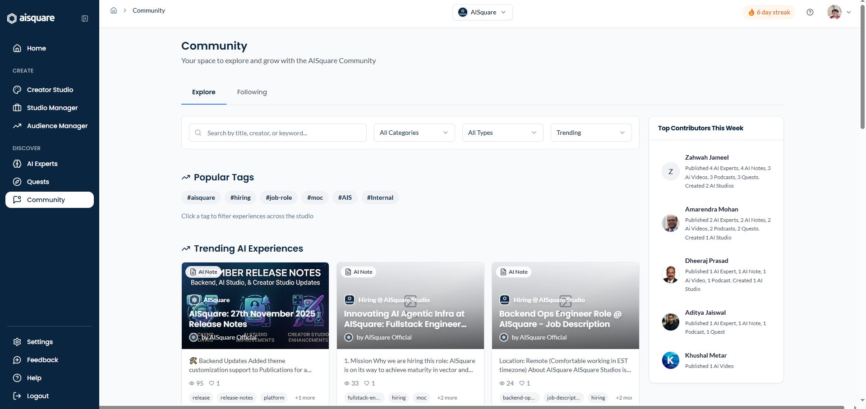Click the 6 day streak badge
Viewport: 866px width, 409px height.
pyautogui.click(x=769, y=12)
